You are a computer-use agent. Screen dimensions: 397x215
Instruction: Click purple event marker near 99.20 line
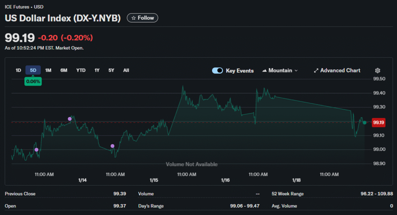coord(70,119)
